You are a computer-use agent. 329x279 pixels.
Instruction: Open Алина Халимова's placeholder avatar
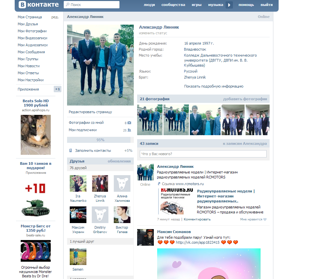122,183
